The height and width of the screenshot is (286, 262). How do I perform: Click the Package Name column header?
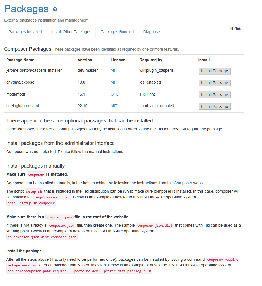click(x=20, y=60)
